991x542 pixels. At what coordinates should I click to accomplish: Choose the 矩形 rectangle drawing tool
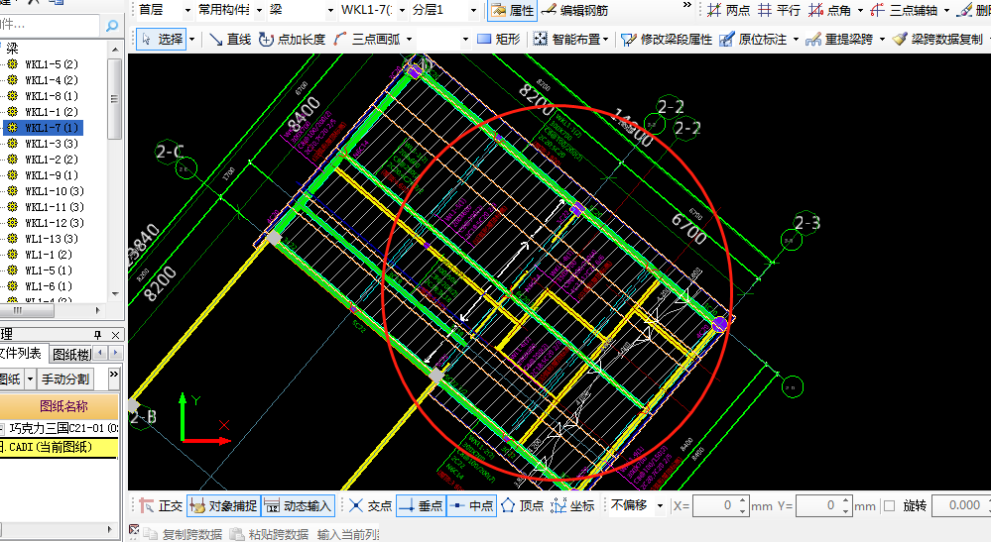[x=499, y=39]
